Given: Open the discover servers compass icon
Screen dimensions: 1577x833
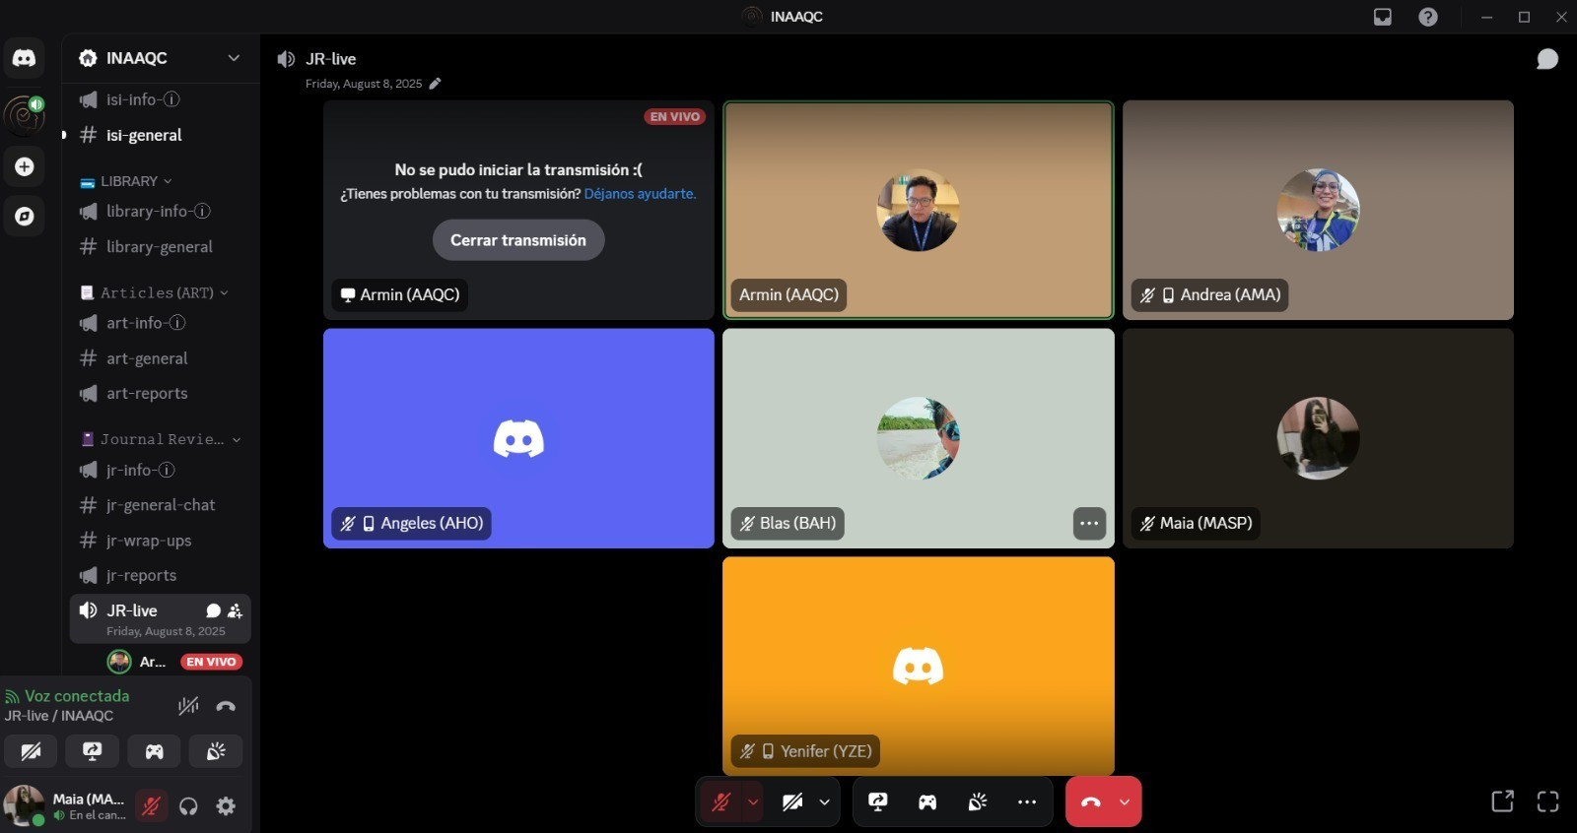Looking at the screenshot, I should (x=24, y=217).
